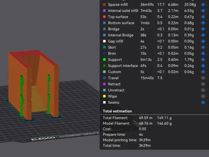Toggle Custom line type visibility

point(203,72)
